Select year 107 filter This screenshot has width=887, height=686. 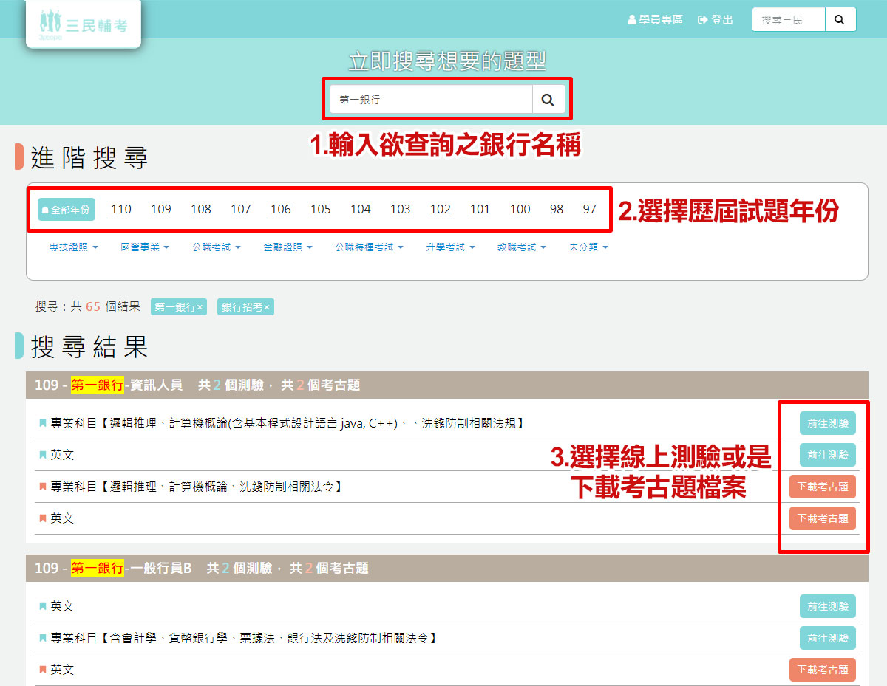tap(241, 210)
